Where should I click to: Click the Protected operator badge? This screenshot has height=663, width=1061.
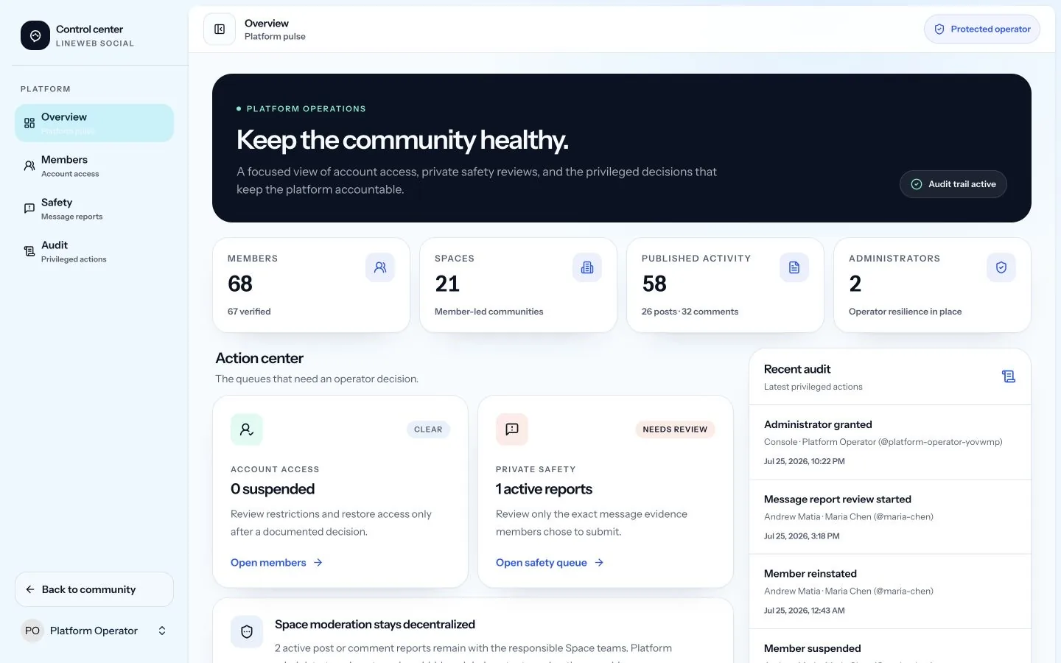tap(982, 29)
